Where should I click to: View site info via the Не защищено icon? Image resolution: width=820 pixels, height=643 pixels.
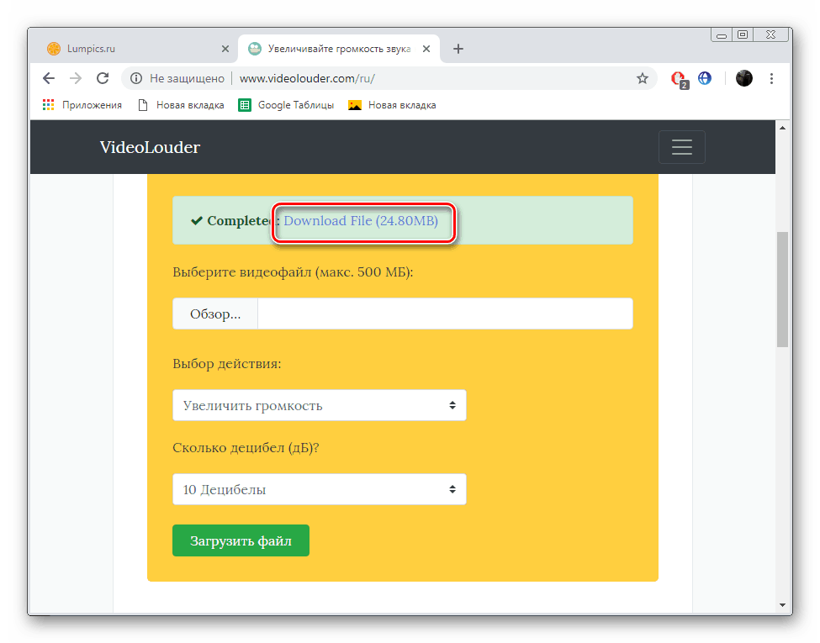(136, 78)
